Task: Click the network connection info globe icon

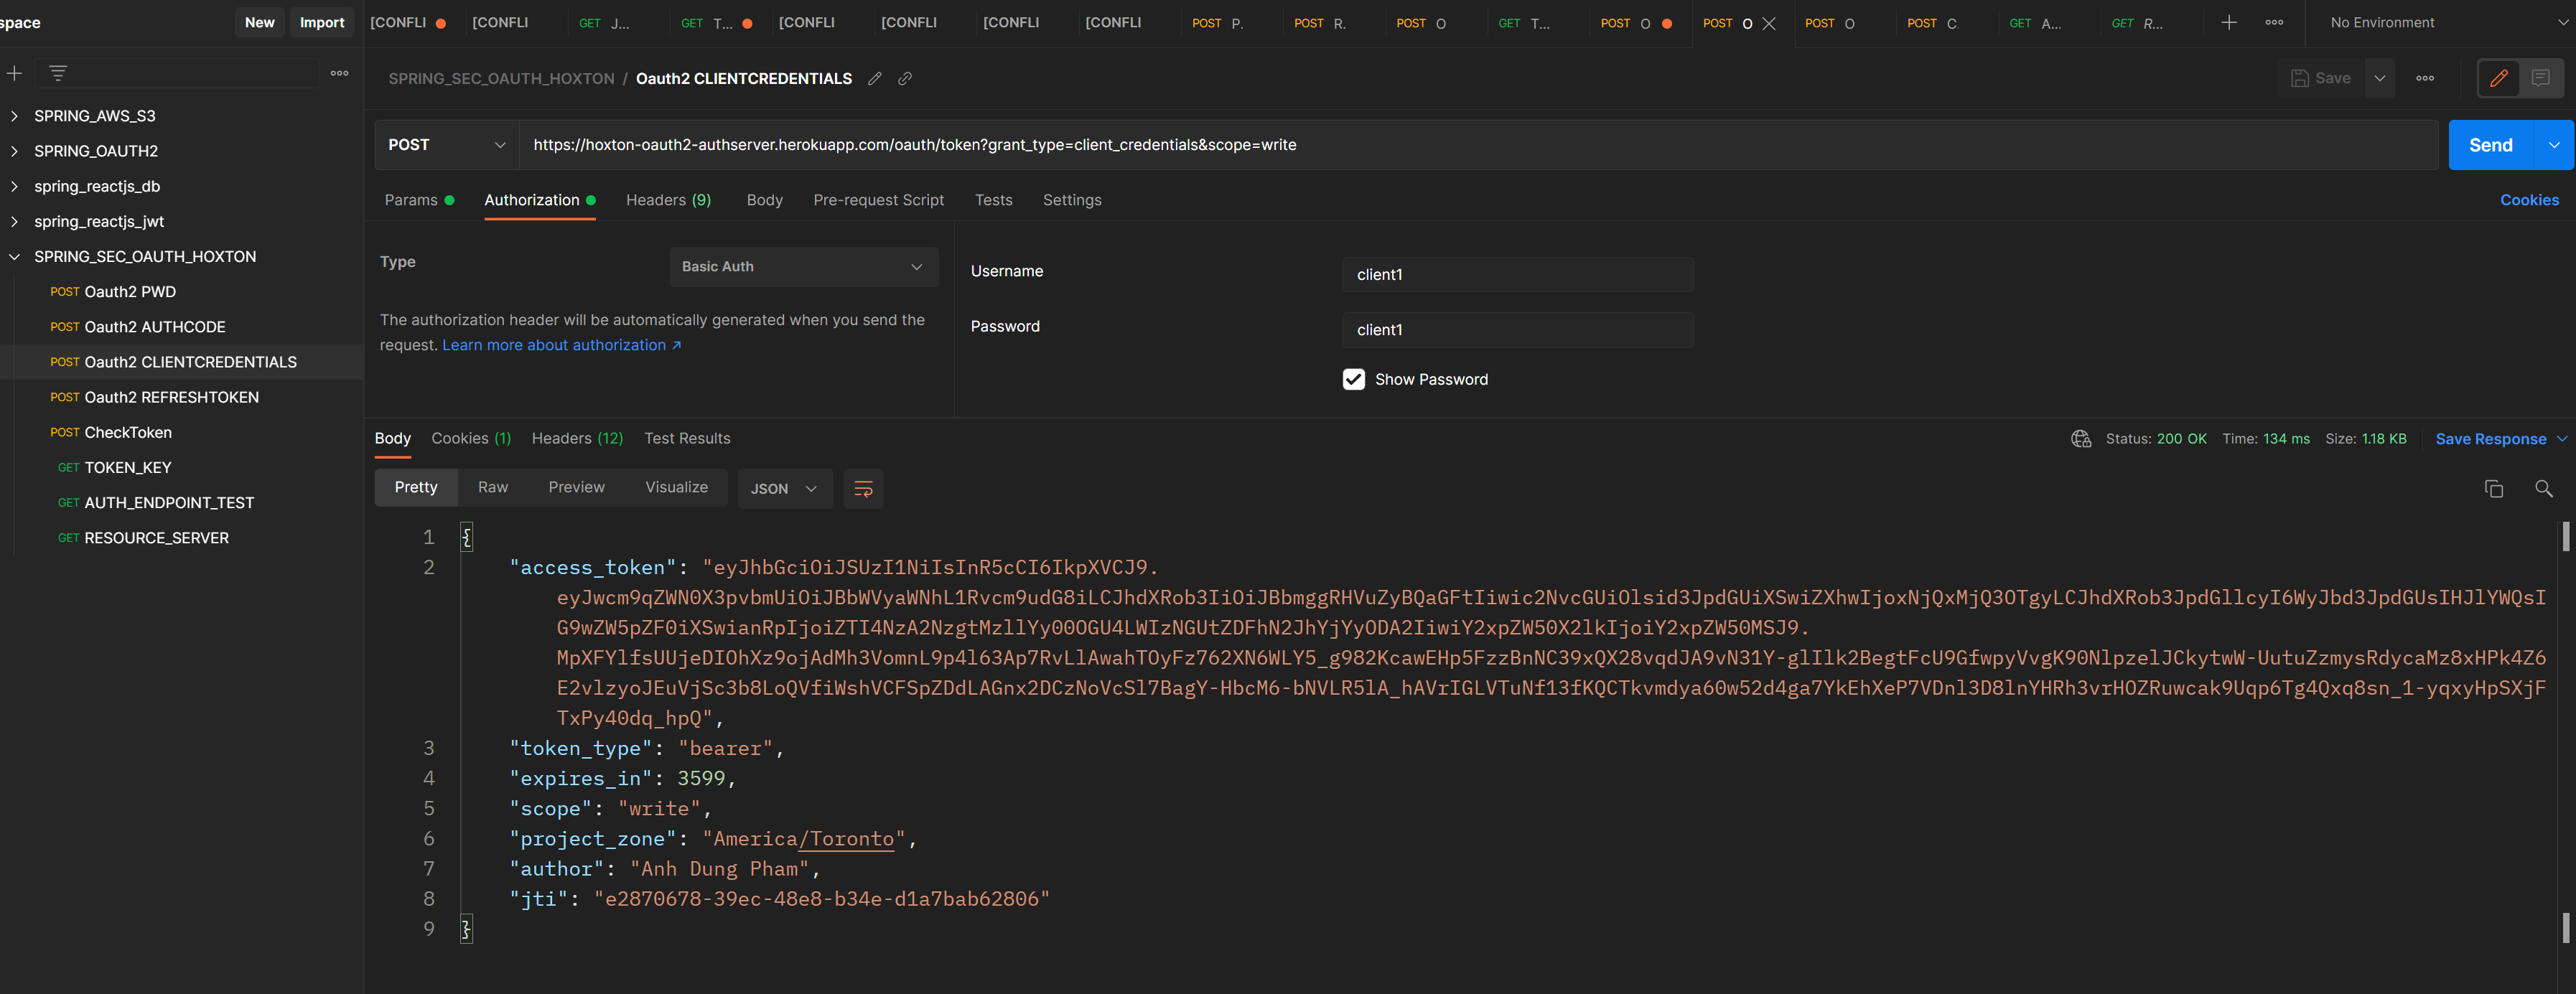Action: (x=2081, y=439)
